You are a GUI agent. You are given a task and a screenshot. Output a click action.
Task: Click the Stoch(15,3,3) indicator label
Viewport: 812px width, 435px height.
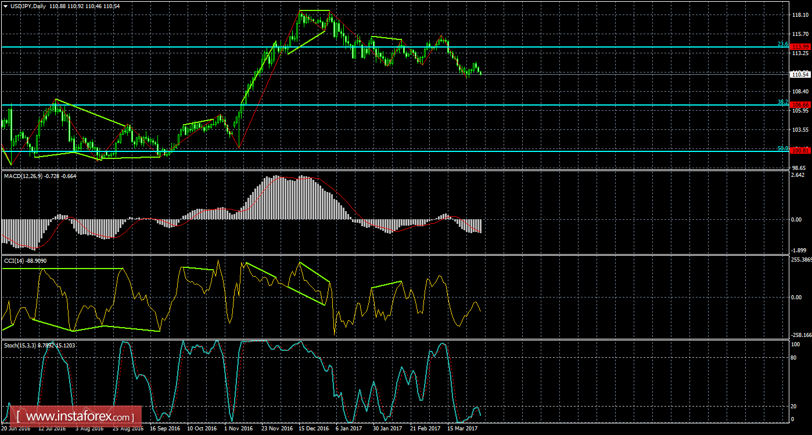pos(20,345)
